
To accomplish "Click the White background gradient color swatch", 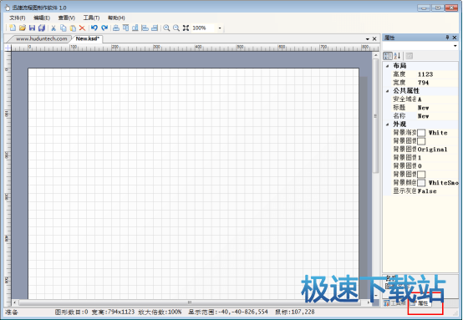I will point(421,133).
